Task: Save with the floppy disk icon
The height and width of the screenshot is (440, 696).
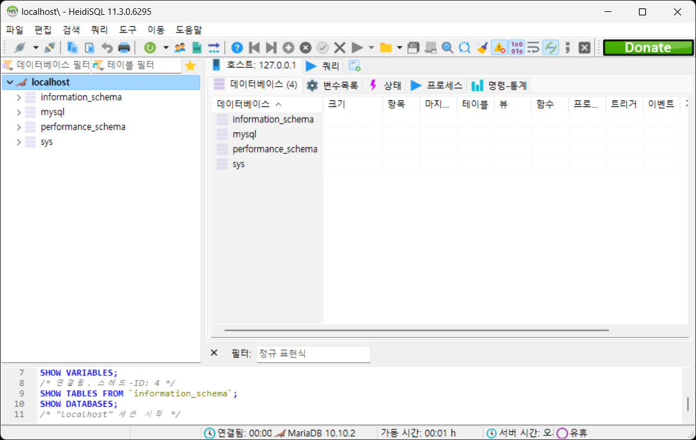Action: [x=413, y=48]
